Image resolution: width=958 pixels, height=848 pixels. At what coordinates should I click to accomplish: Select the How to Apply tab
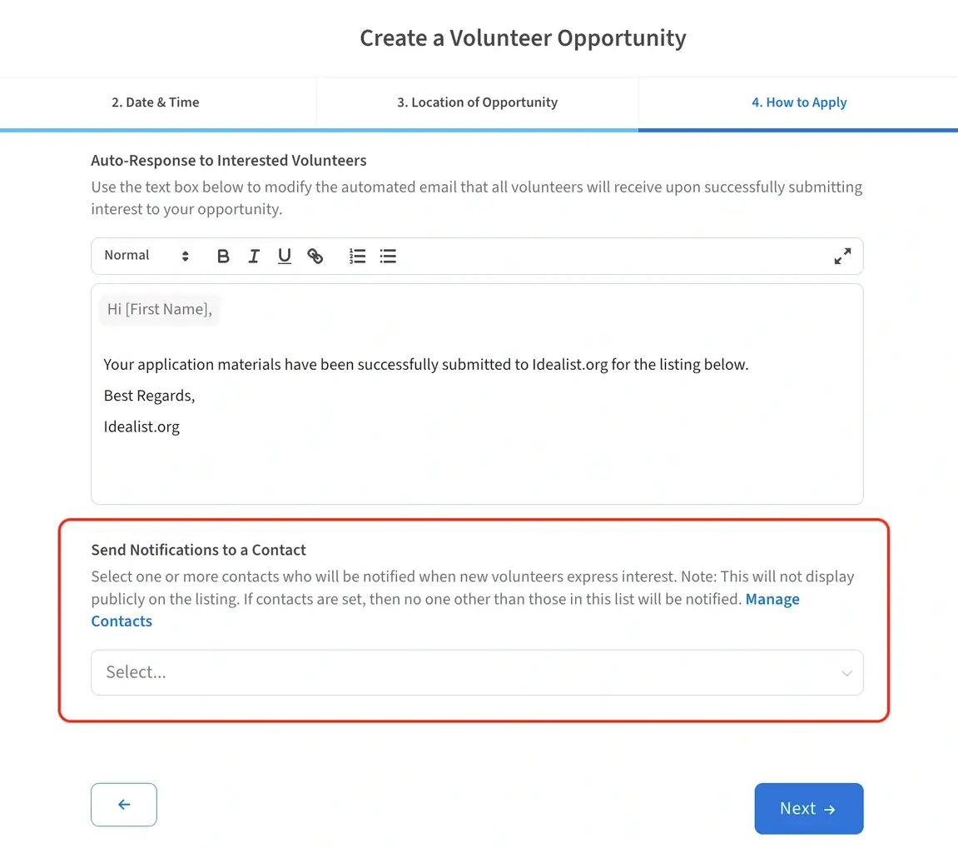click(799, 102)
